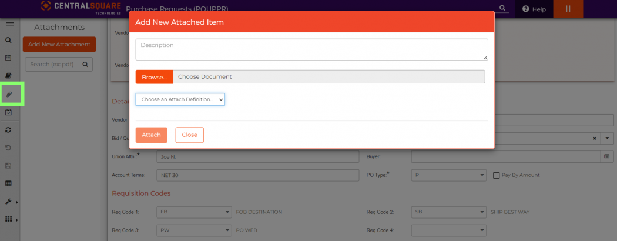Click the SHIP BEST WAY text
Screen dimensions: 617x241
click(x=510, y=212)
